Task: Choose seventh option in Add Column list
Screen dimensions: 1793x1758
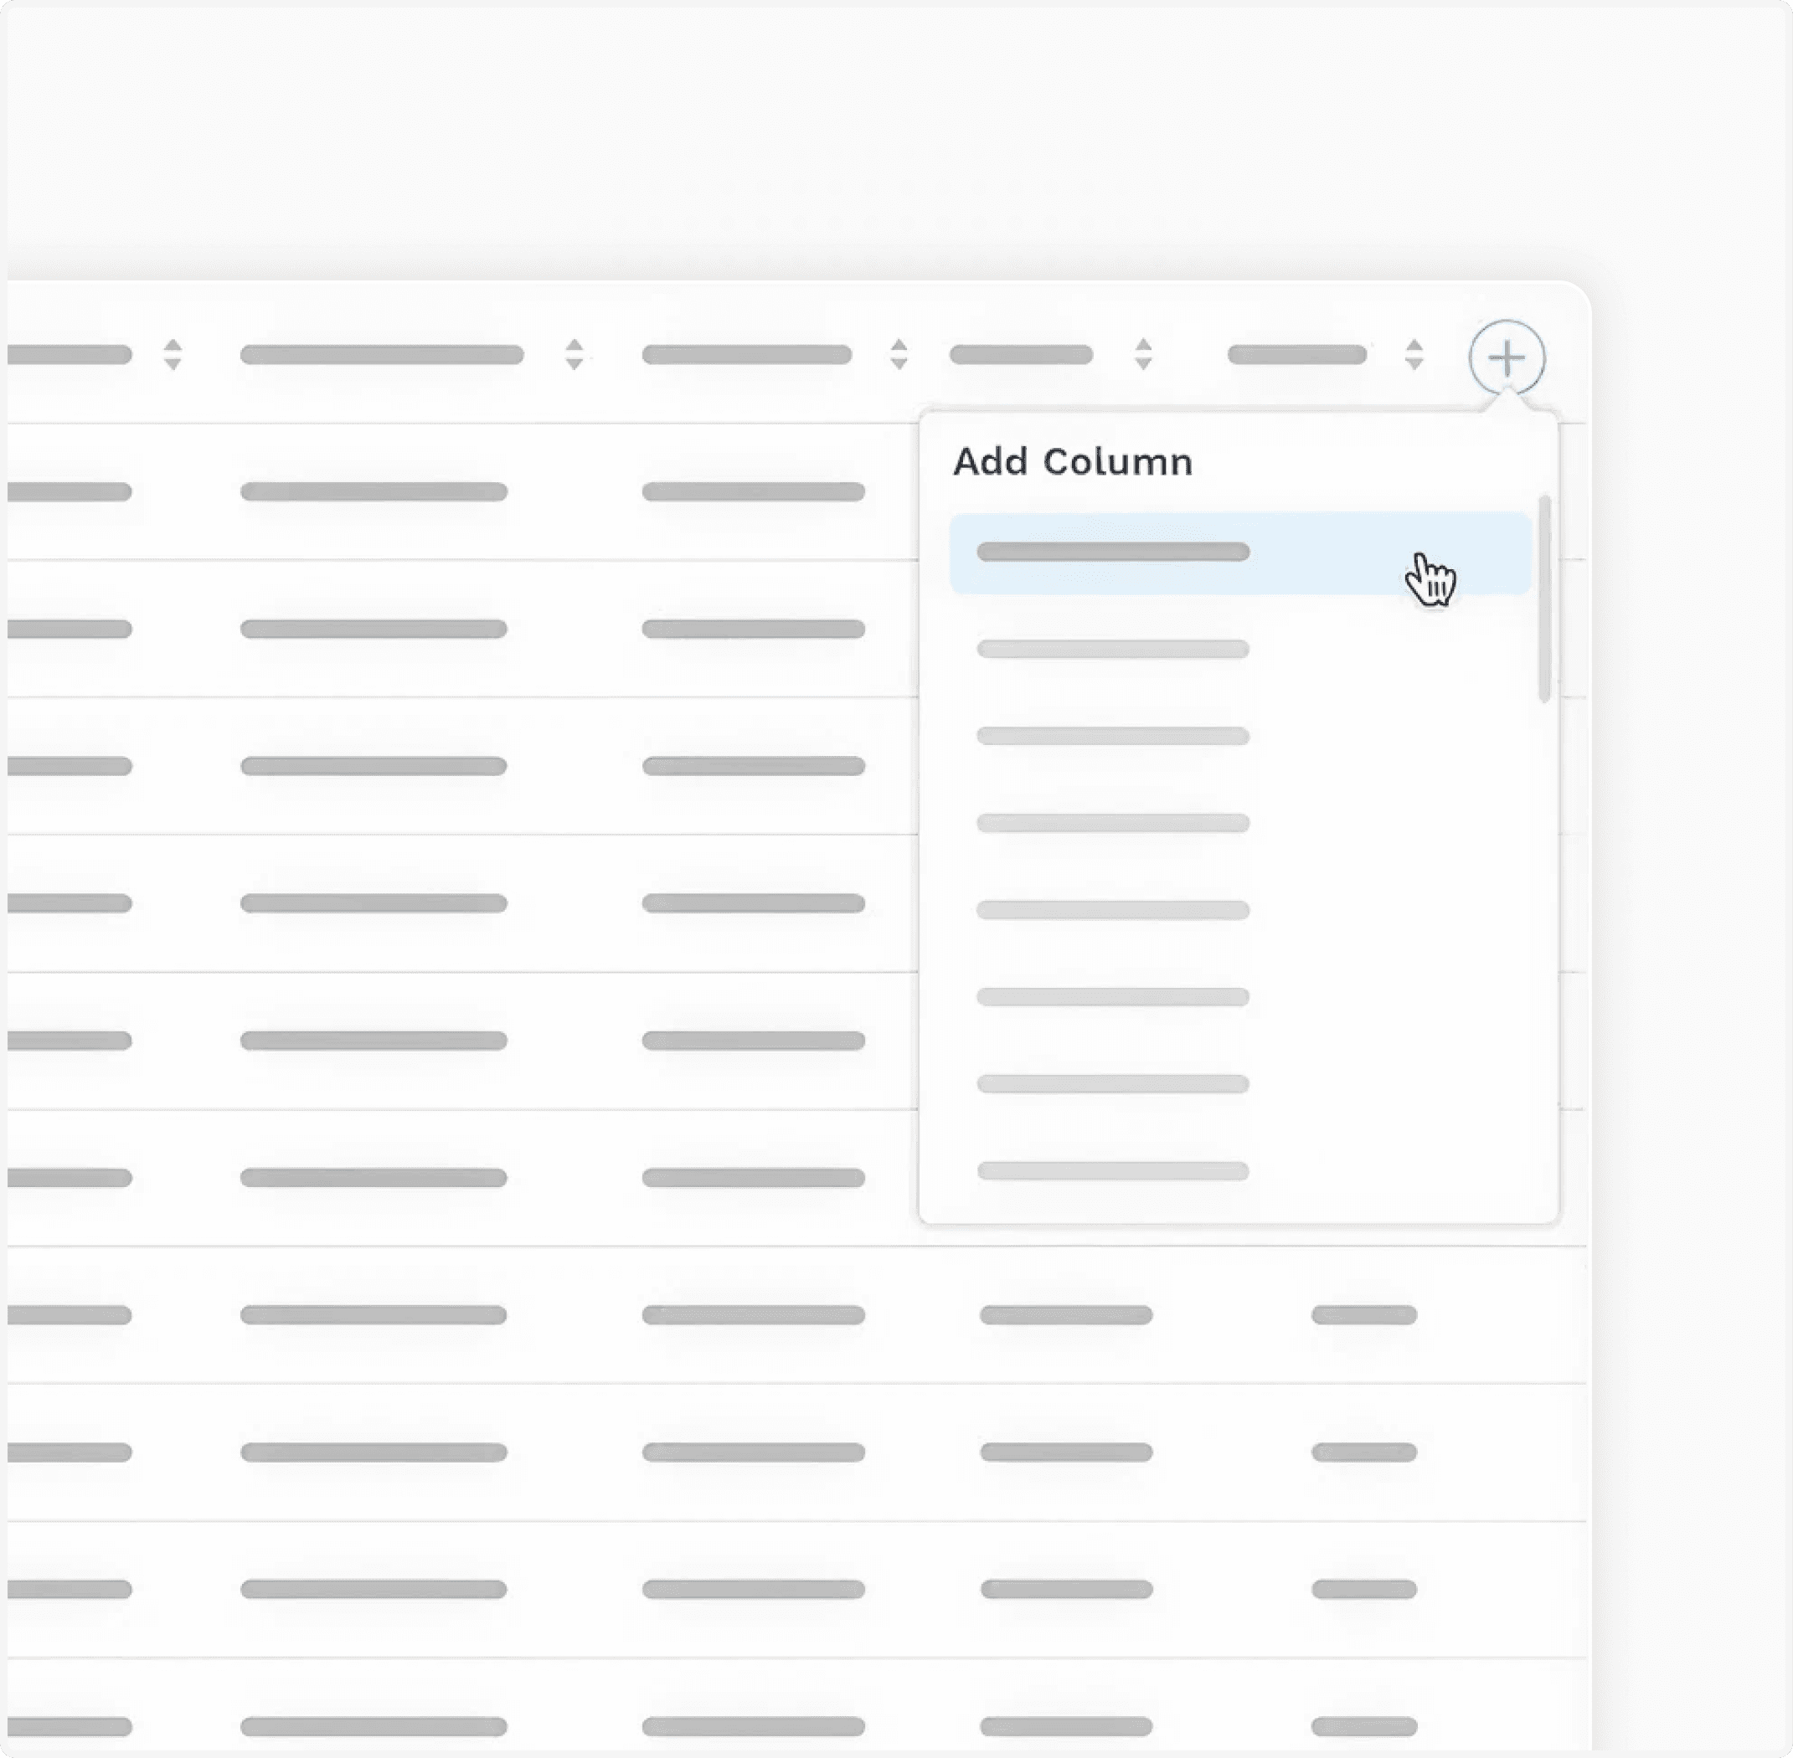Action: [1112, 1084]
